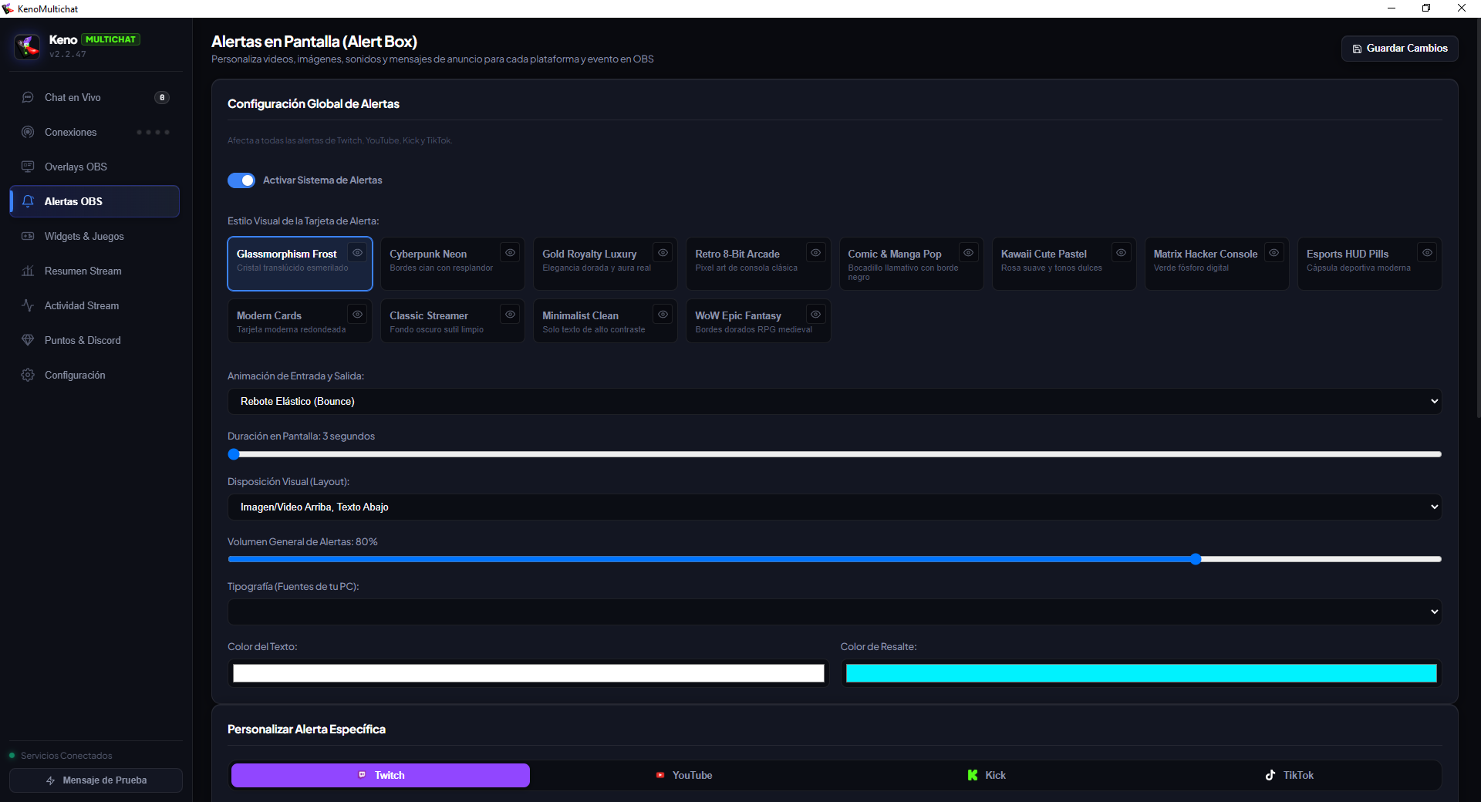Screen dimensions: 1481x802
Task: Click the Widgets & Juegos icon
Action: (x=28, y=236)
